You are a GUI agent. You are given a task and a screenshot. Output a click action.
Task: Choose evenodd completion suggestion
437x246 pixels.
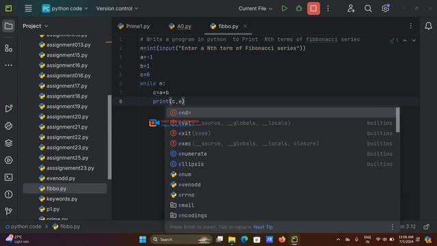point(281,184)
